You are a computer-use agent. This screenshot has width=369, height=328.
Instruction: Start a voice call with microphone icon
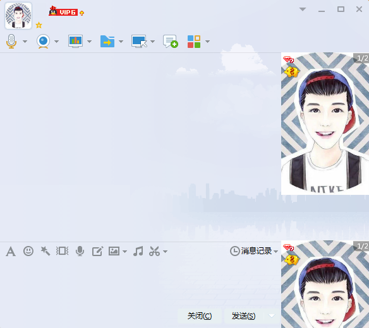(x=11, y=42)
